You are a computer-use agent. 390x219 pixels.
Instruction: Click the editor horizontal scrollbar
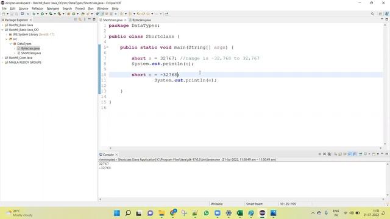click(x=245, y=148)
